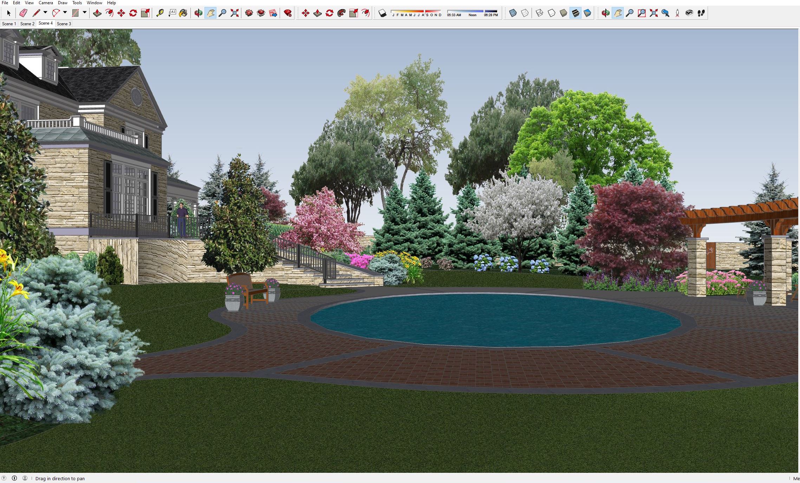
Task: Switch to Shaded With Textures style
Action: click(x=575, y=13)
